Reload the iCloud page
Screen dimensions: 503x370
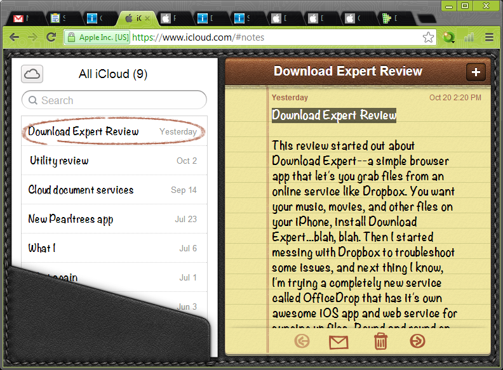(x=51, y=37)
